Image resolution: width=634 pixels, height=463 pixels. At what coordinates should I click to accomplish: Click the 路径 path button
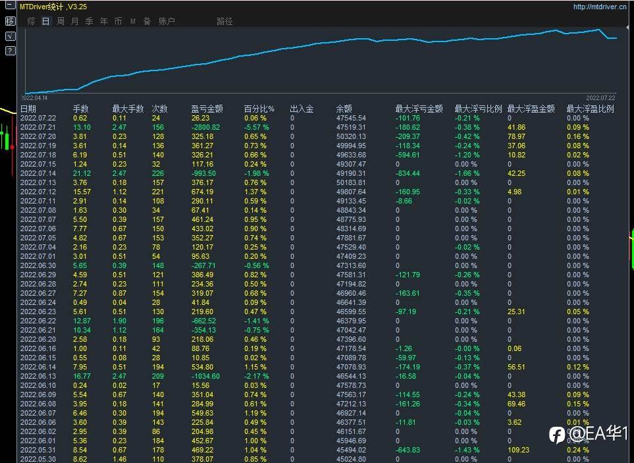pos(225,22)
